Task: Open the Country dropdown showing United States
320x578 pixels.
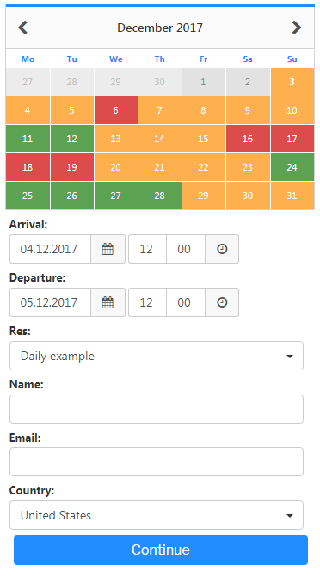Action: click(157, 515)
